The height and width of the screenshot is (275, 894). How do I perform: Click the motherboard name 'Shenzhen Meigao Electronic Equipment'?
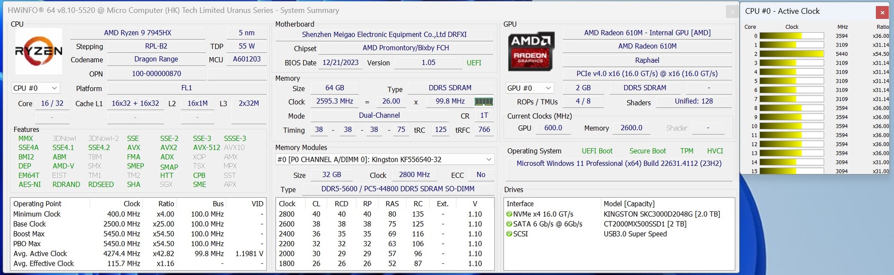(x=384, y=35)
